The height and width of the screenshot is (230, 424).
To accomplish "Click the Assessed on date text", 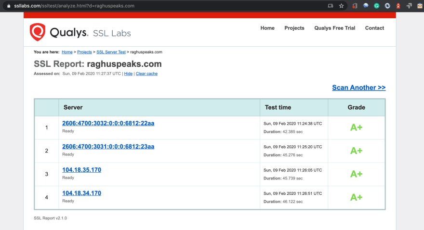I will click(92, 74).
